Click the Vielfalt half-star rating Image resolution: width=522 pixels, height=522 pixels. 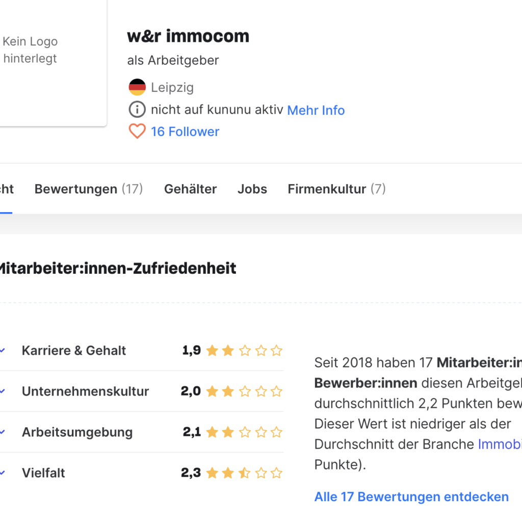coord(244,473)
